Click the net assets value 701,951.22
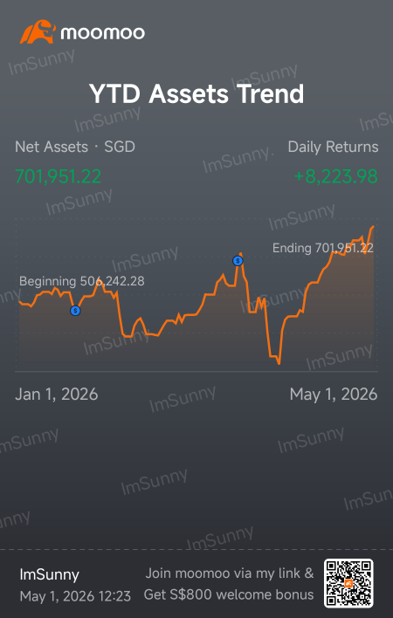The height and width of the screenshot is (618, 393). click(x=58, y=176)
